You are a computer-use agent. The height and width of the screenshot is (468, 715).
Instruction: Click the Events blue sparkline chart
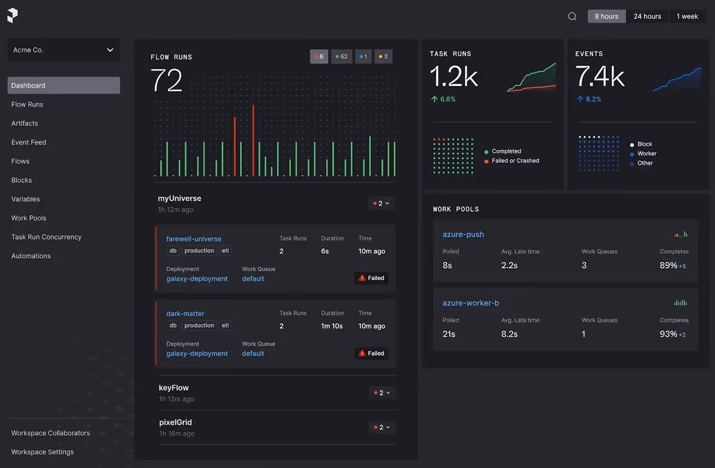point(677,79)
